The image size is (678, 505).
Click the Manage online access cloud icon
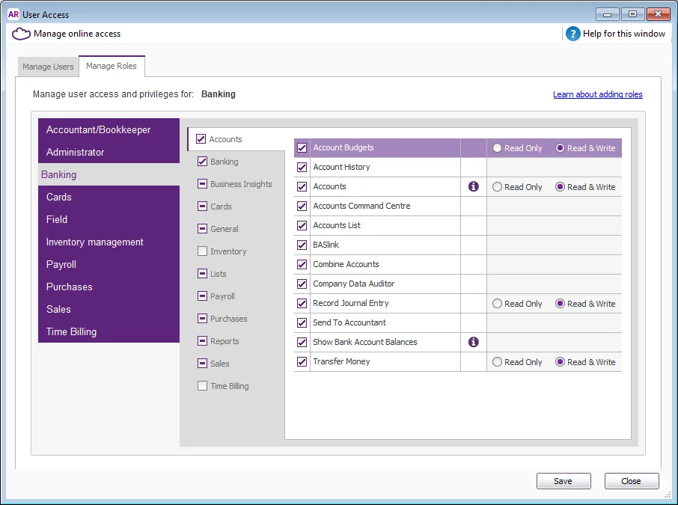21,34
